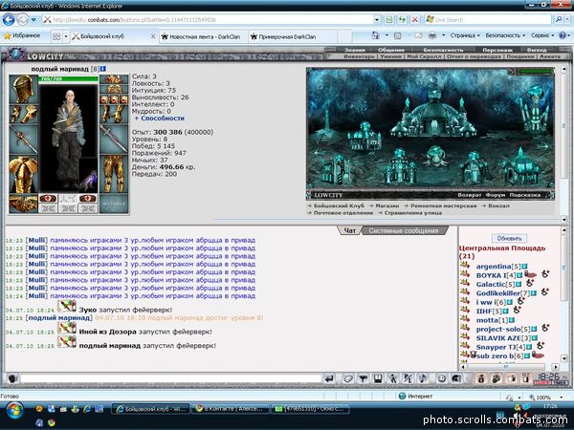The image size is (574, 430).
Task: Click the info icon next to подлый маринад
Action: click(x=103, y=69)
